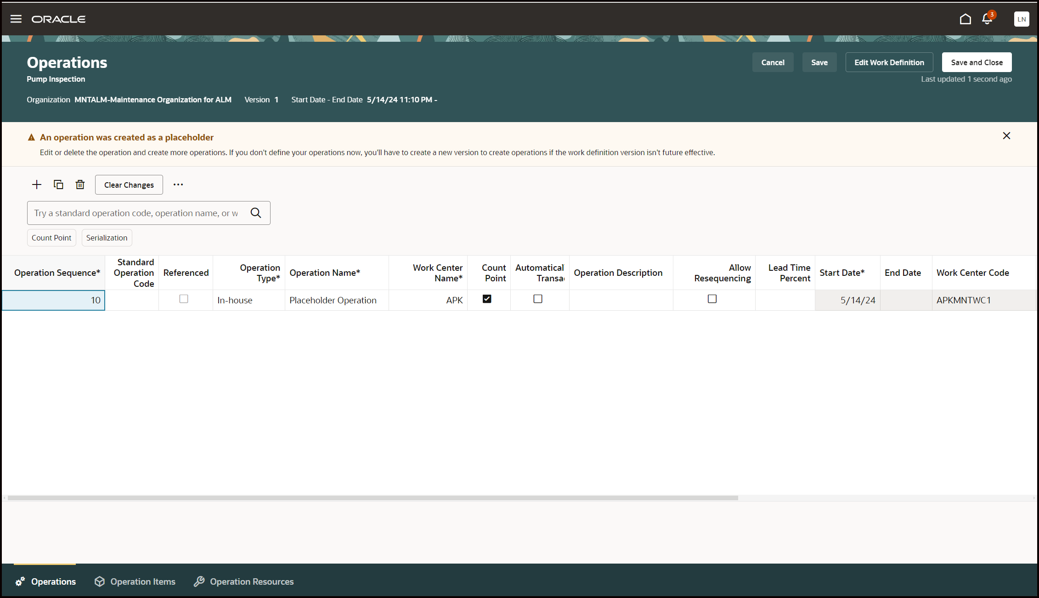Switch to the Operation Resources tab
This screenshot has width=1039, height=598.
(244, 581)
